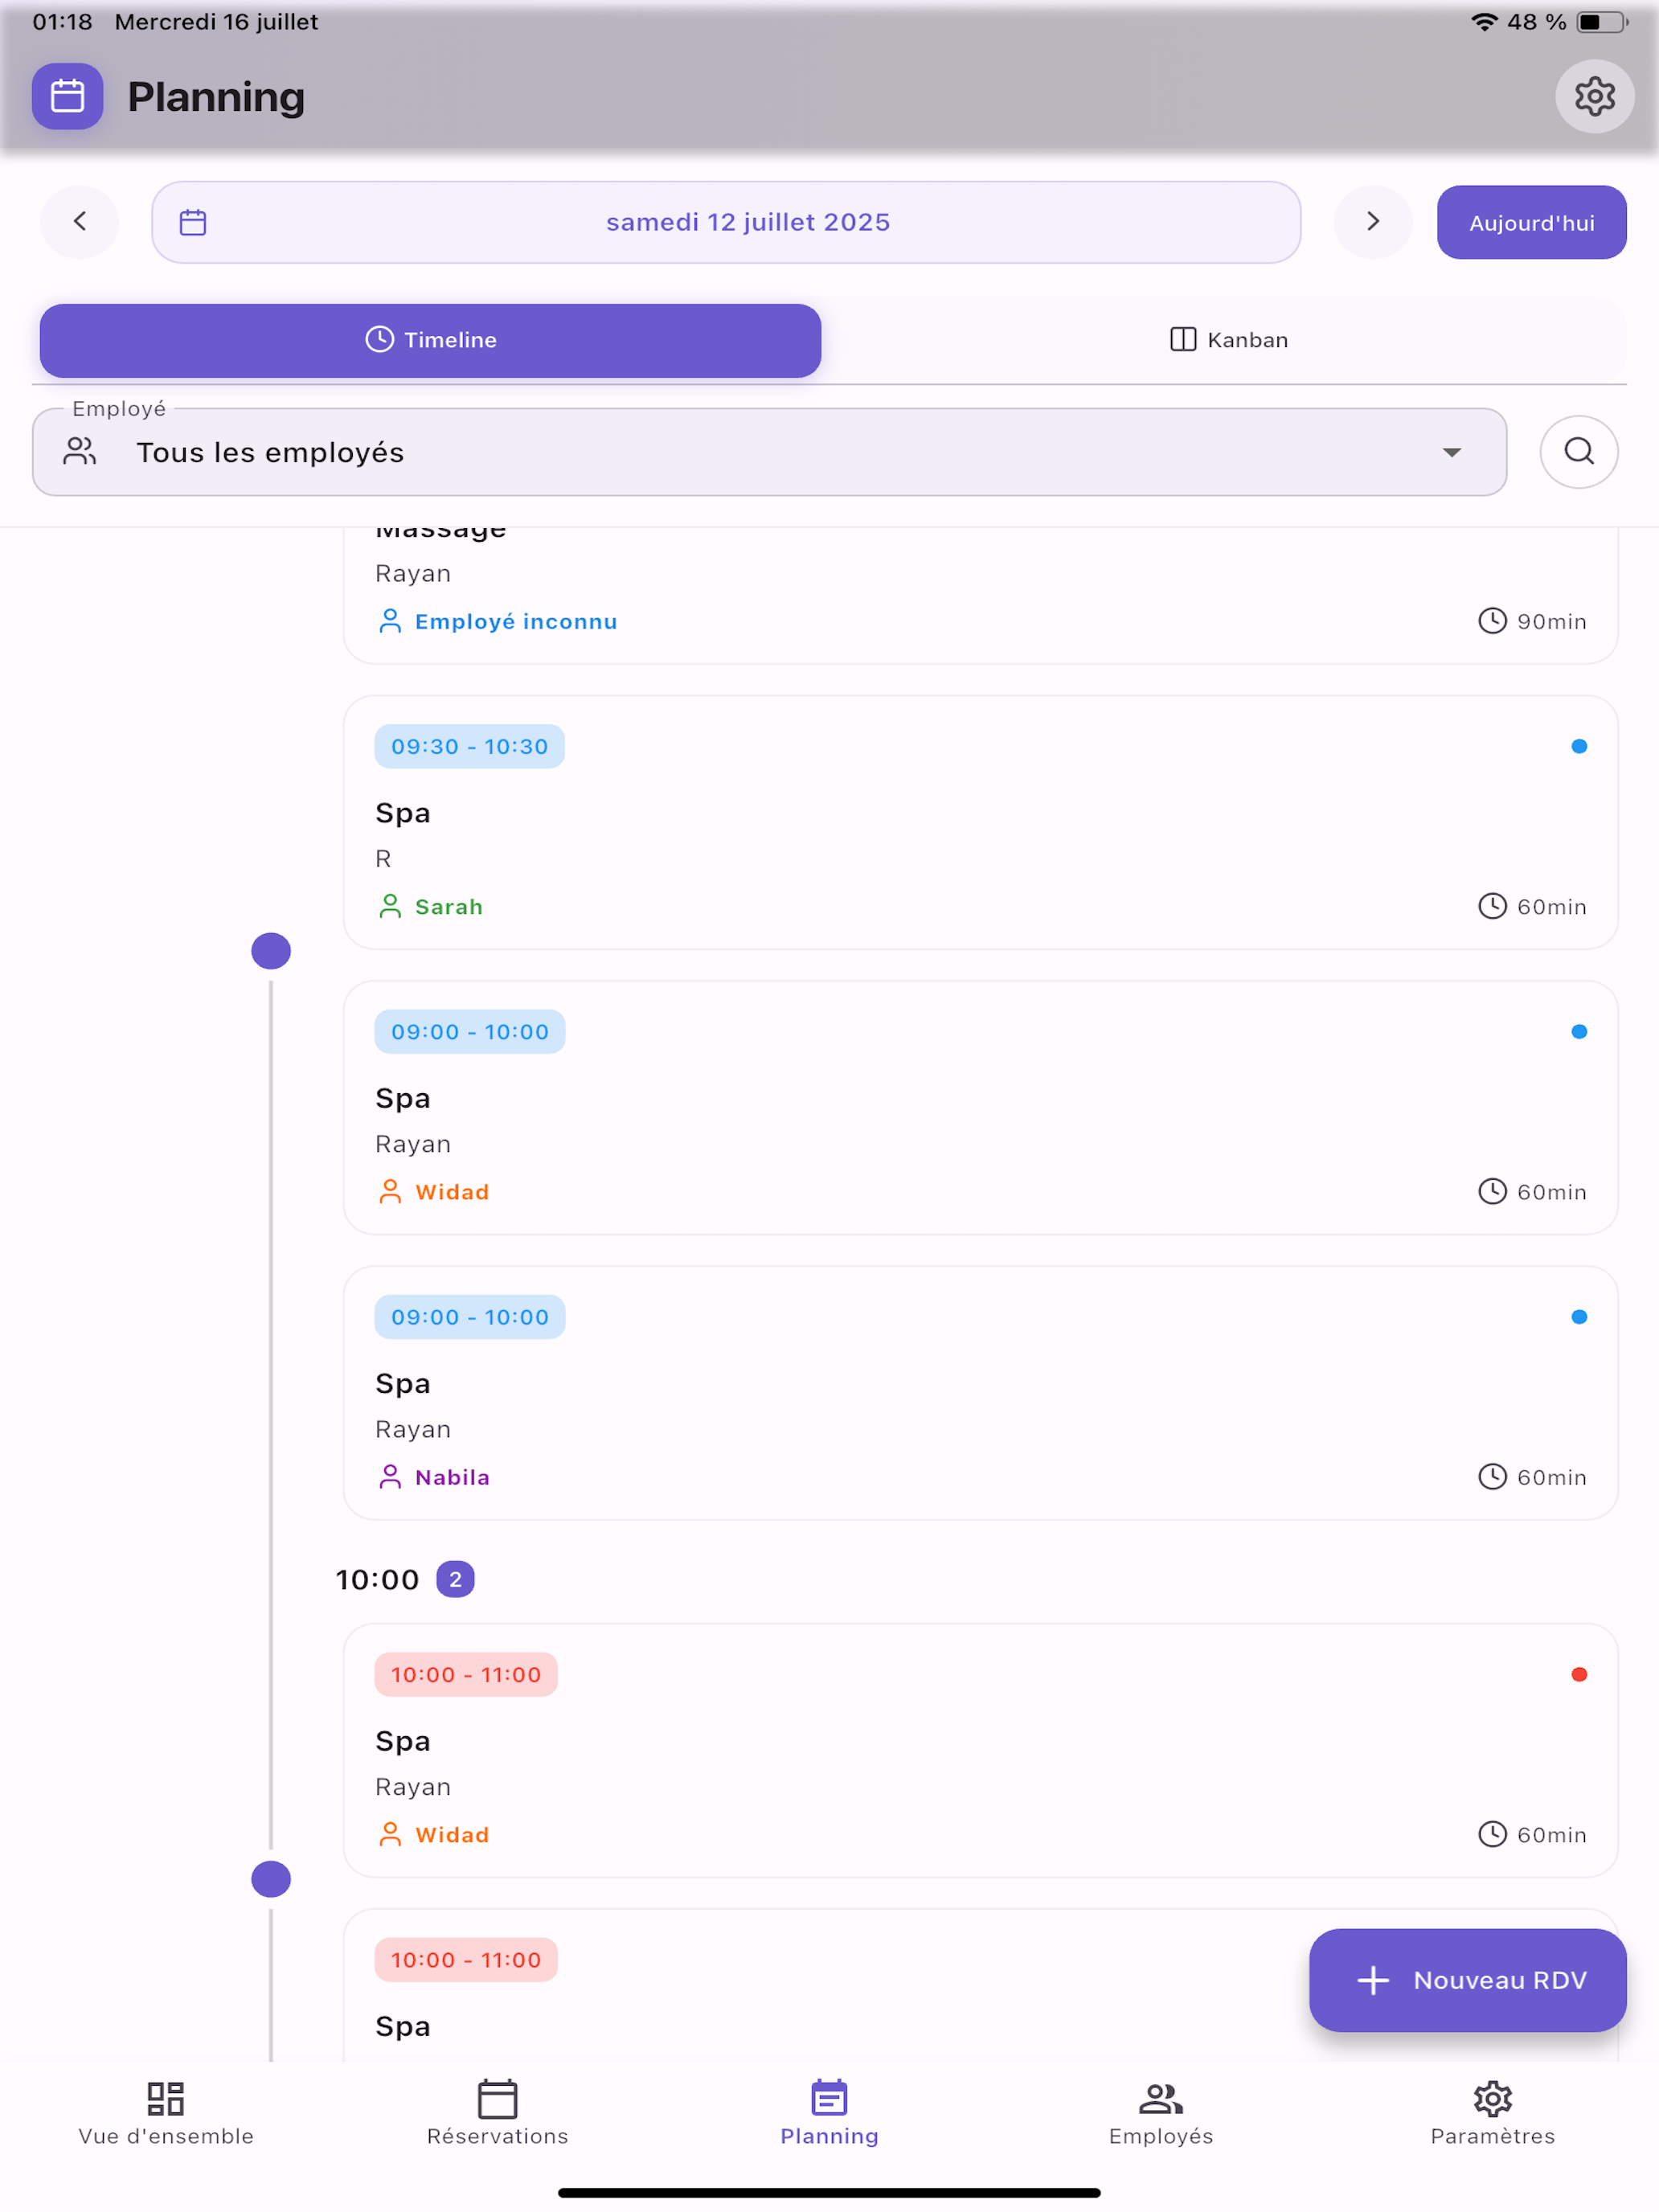The width and height of the screenshot is (1659, 2212).
Task: Open Réservations from bottom bar
Action: click(x=497, y=2113)
